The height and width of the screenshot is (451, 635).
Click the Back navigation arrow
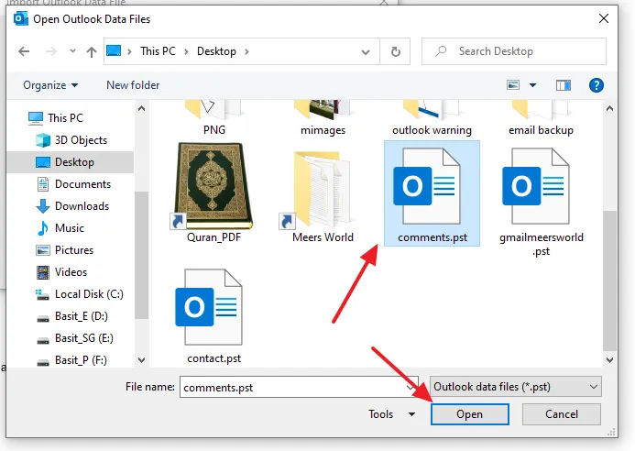pyautogui.click(x=24, y=51)
